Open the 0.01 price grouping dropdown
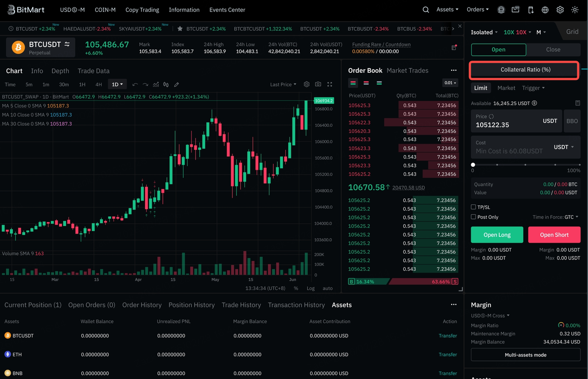Screen dimensions: 588x379 pos(450,83)
